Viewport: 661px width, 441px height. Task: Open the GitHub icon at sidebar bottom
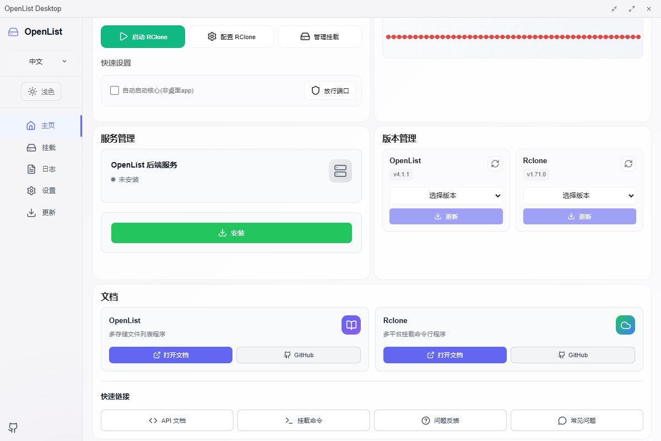pyautogui.click(x=13, y=427)
